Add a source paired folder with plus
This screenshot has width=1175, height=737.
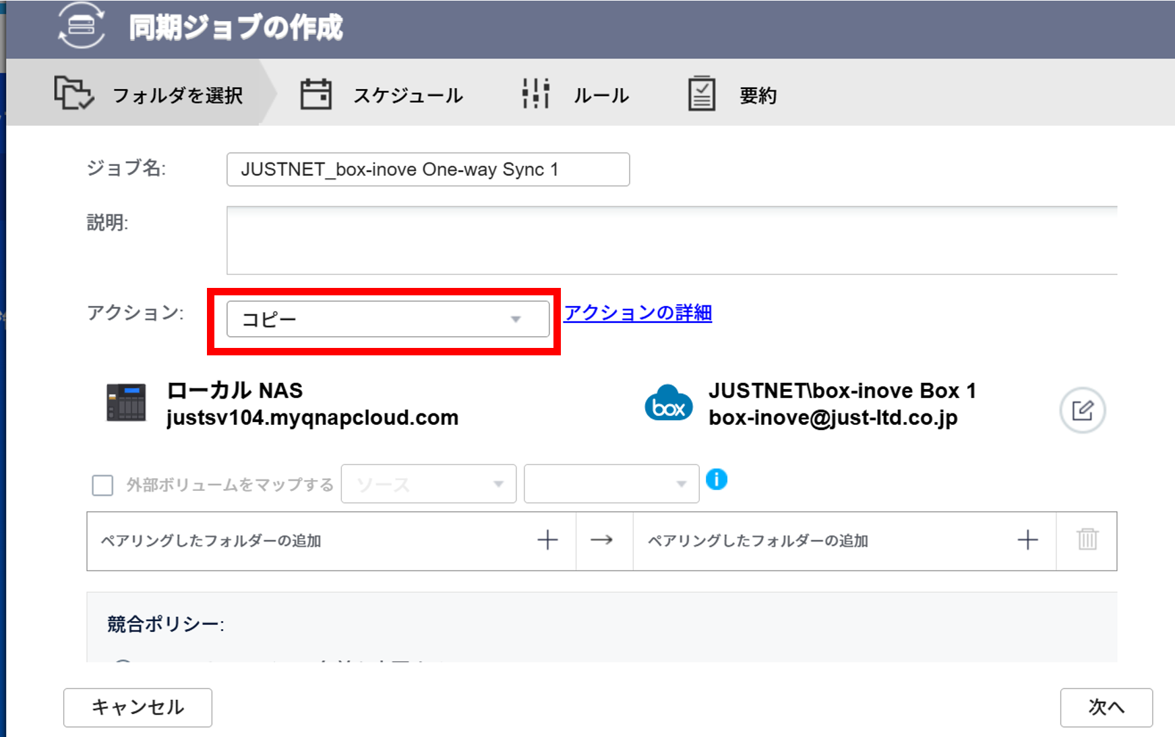coord(547,540)
